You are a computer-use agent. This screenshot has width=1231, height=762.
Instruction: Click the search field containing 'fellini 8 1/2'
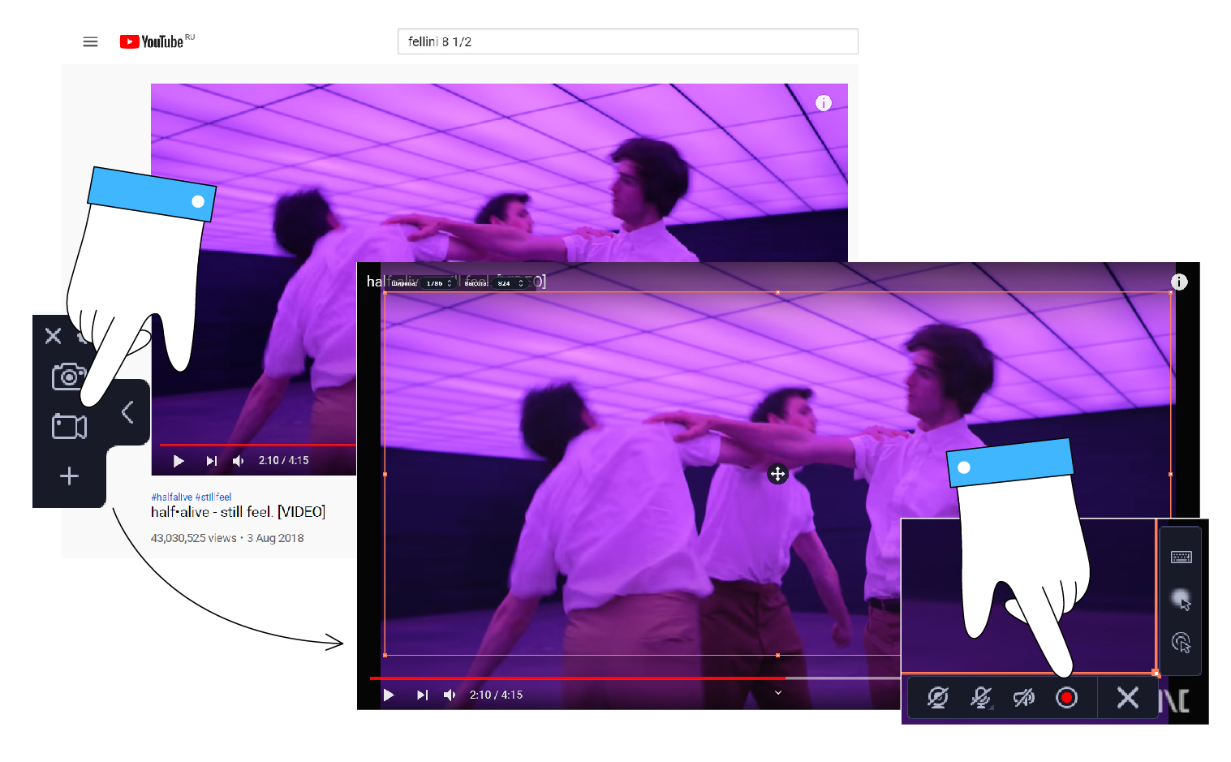point(627,41)
